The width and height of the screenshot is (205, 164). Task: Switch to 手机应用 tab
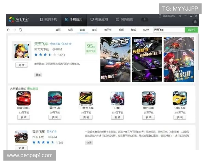(74, 19)
